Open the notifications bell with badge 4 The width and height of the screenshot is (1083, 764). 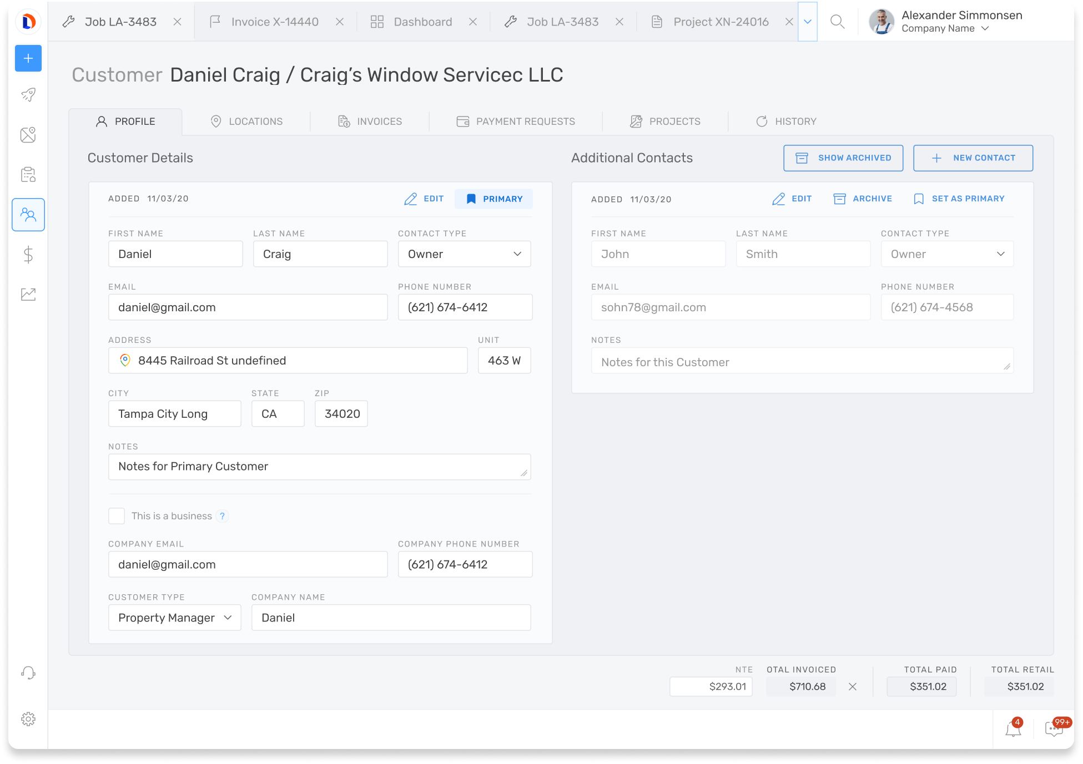click(1013, 729)
